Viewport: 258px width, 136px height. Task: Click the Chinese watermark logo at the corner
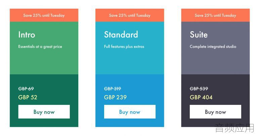(235, 128)
